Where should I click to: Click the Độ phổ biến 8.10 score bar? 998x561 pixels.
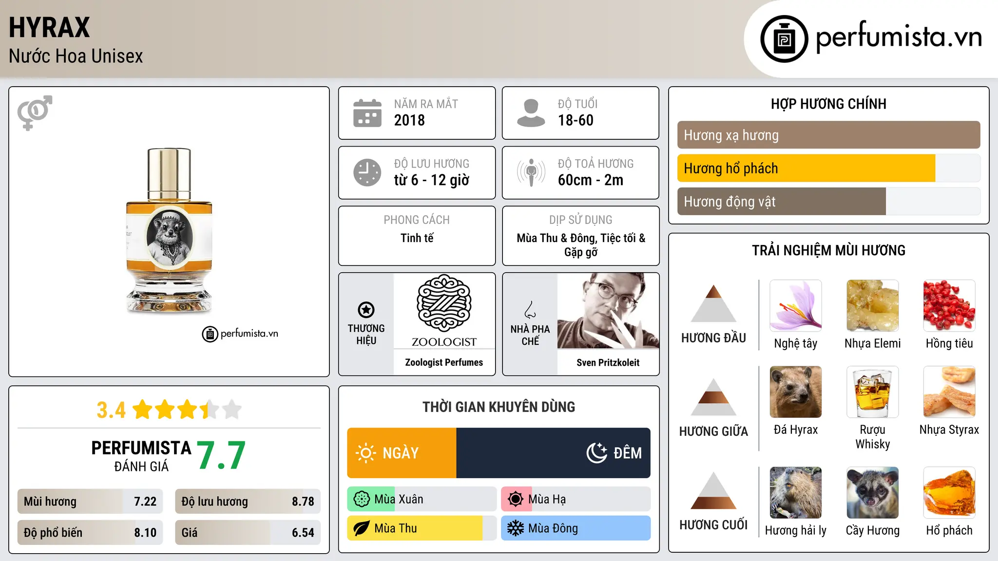pos(90,532)
